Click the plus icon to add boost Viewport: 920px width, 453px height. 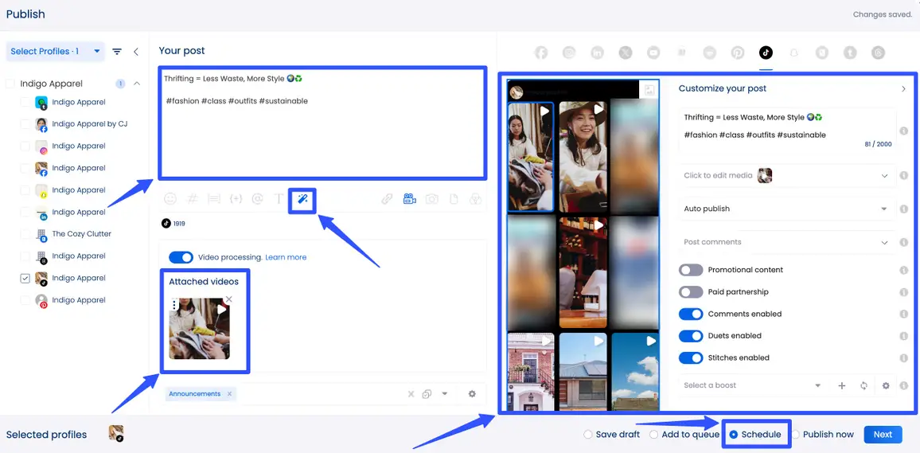pos(841,385)
